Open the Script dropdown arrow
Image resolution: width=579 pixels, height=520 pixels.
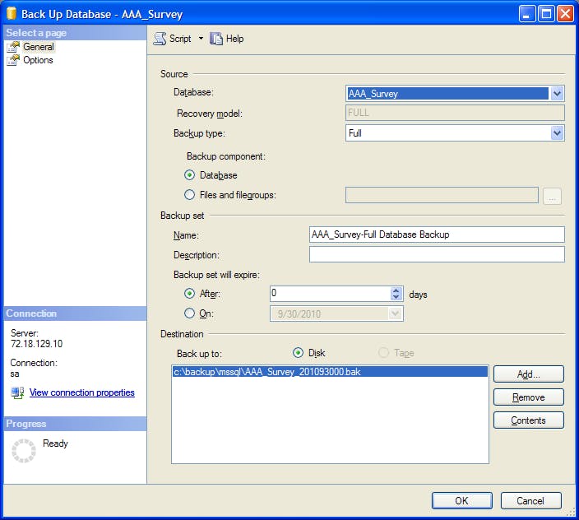pos(201,38)
